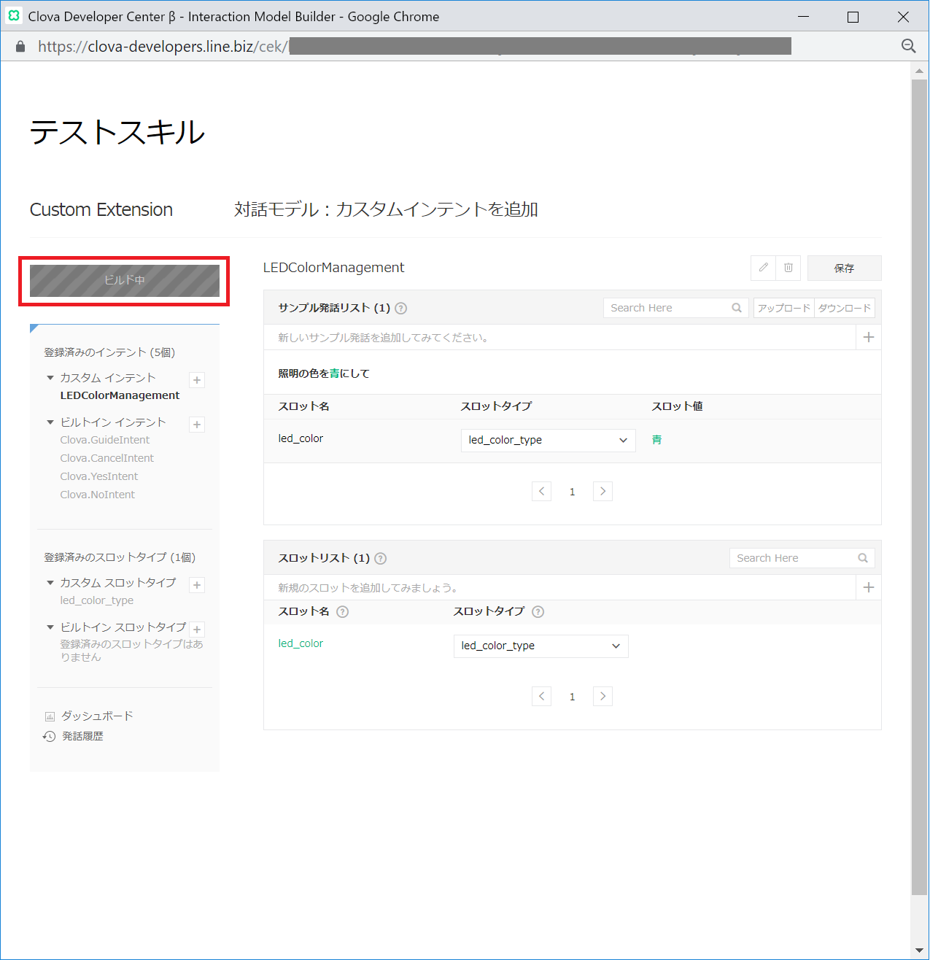This screenshot has width=930, height=960.
Task: Collapse the カスタム インテント tree section
Action: coord(50,378)
